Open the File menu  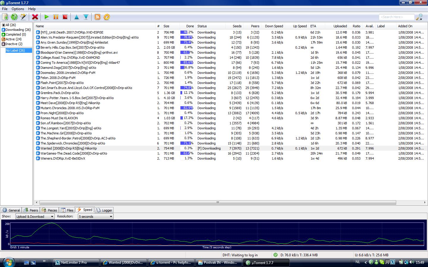coord(5,9)
